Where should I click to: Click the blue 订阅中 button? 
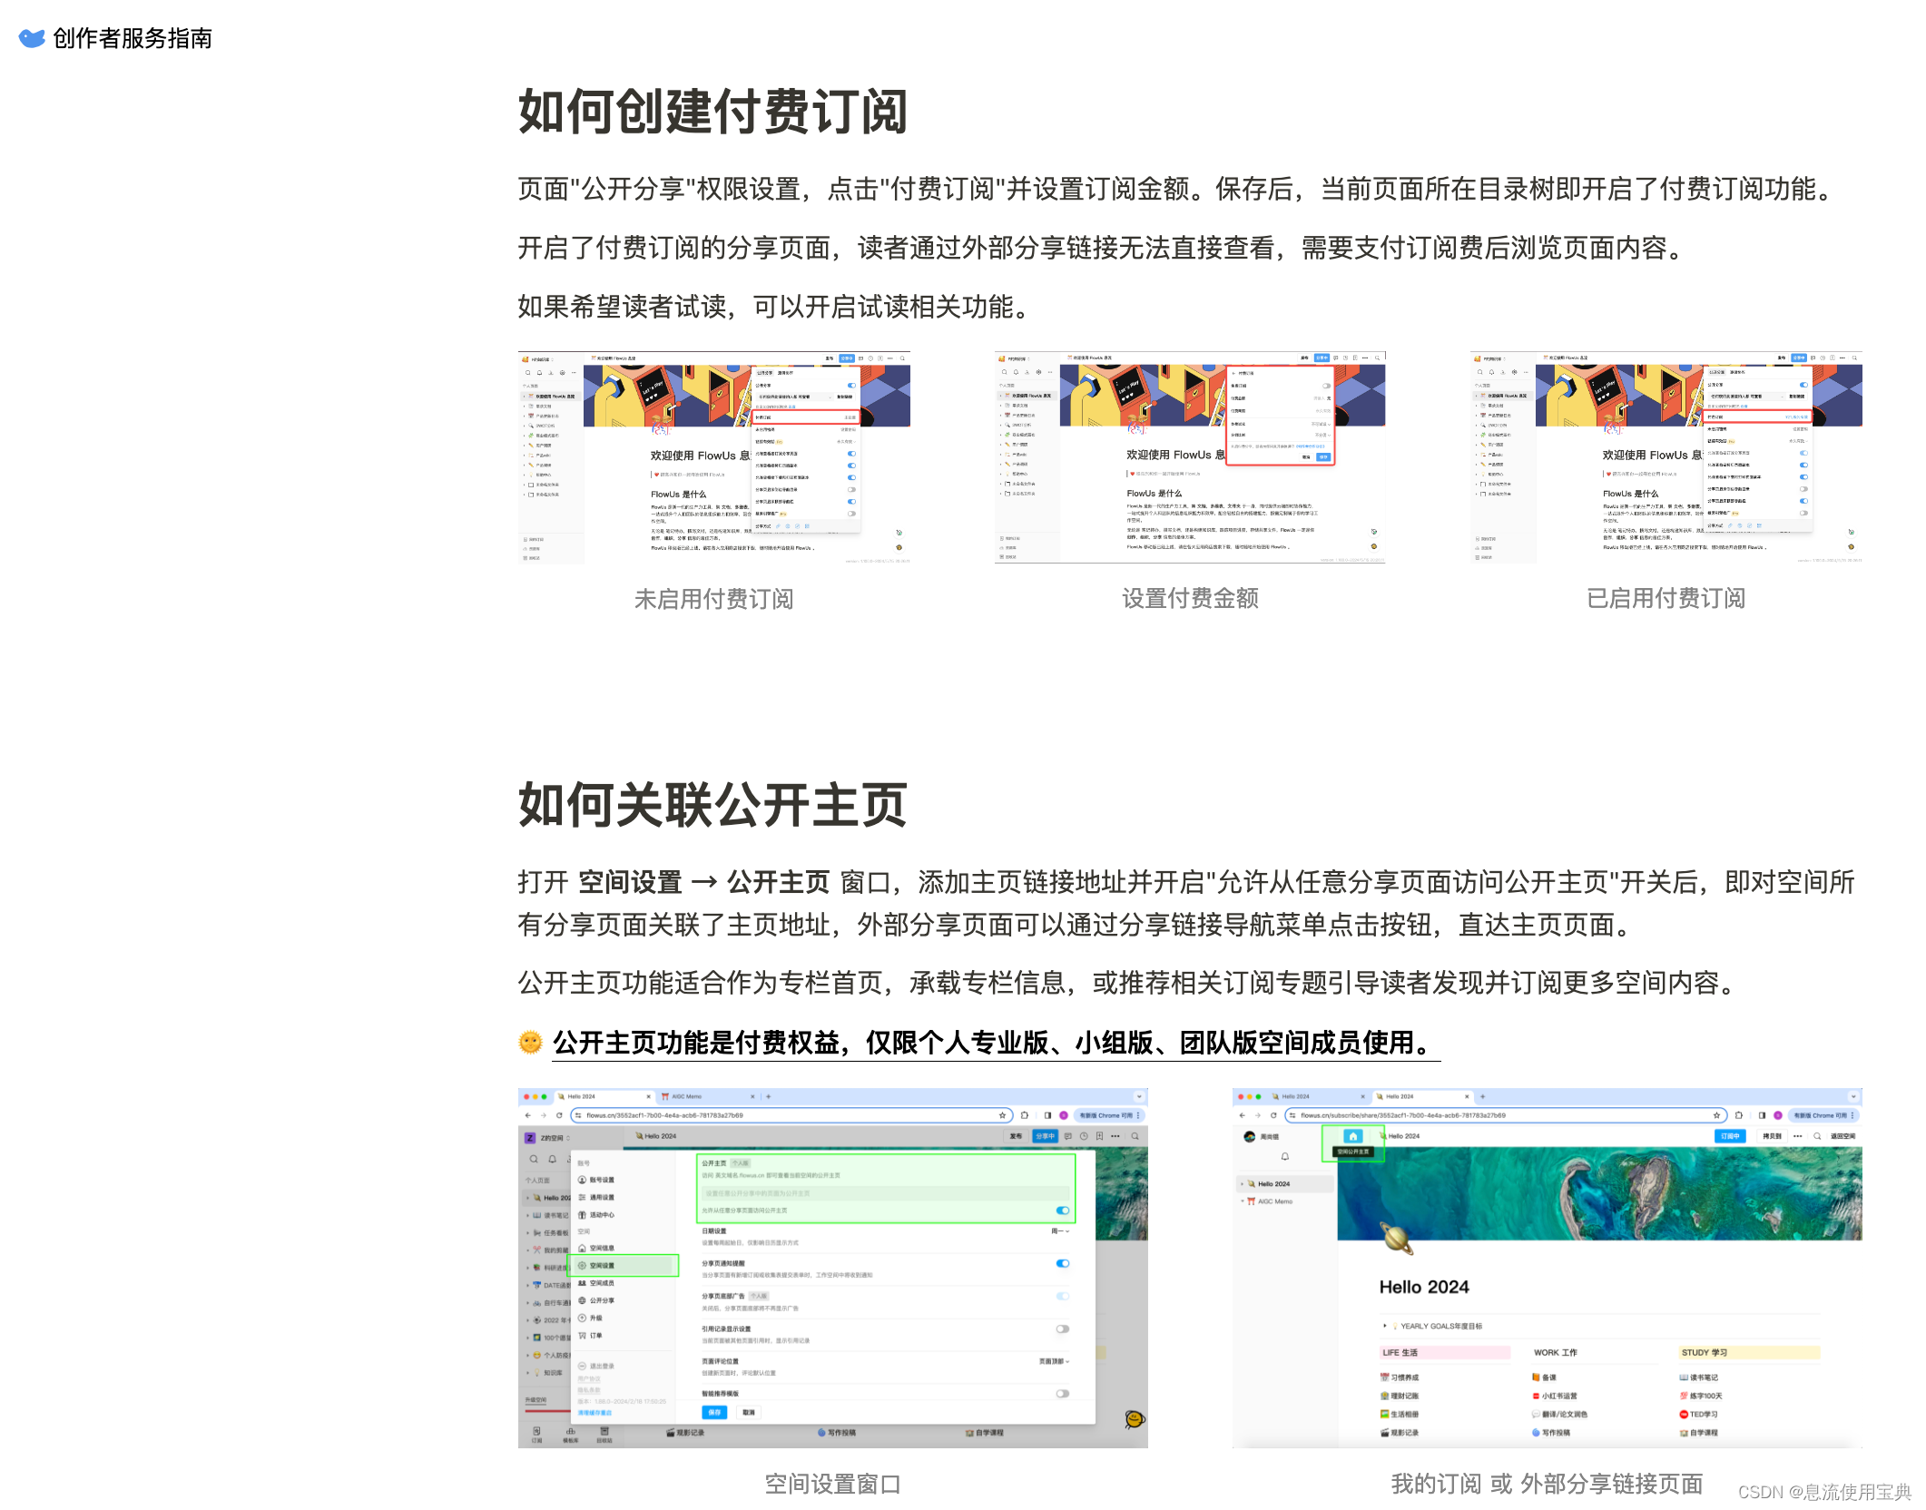tap(1730, 1136)
